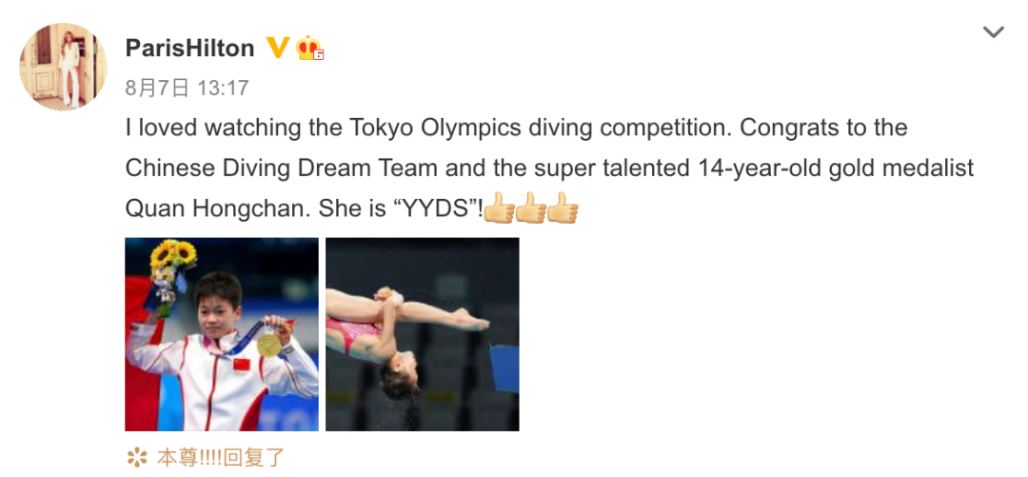The width and height of the screenshot is (1028, 477).
Task: Click the orange verified V badge
Action: tap(278, 48)
